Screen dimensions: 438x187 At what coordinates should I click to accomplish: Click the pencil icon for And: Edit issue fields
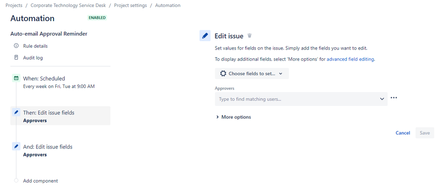(x=16, y=146)
